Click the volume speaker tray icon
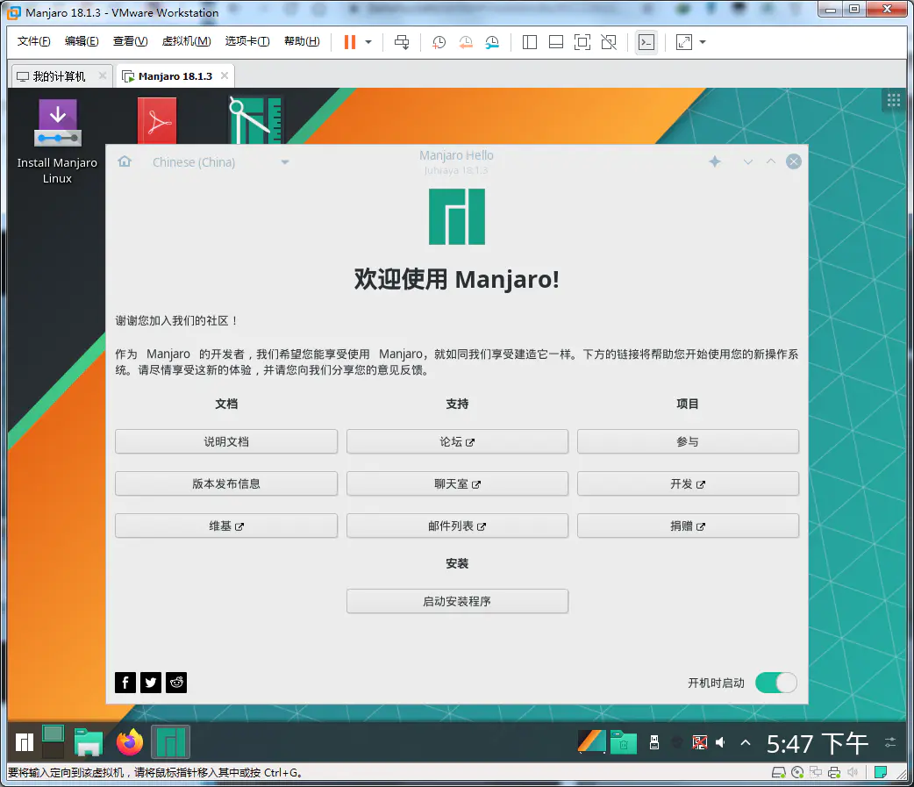The image size is (914, 787). [x=721, y=742]
